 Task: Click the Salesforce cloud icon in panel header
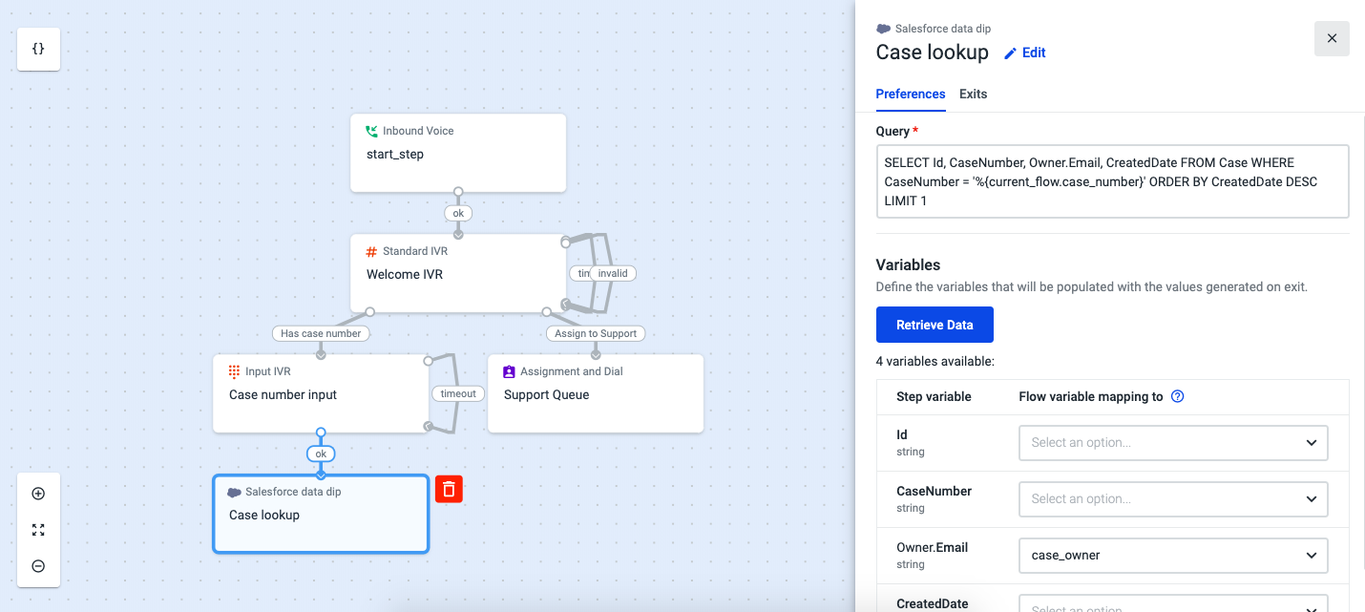tap(884, 29)
